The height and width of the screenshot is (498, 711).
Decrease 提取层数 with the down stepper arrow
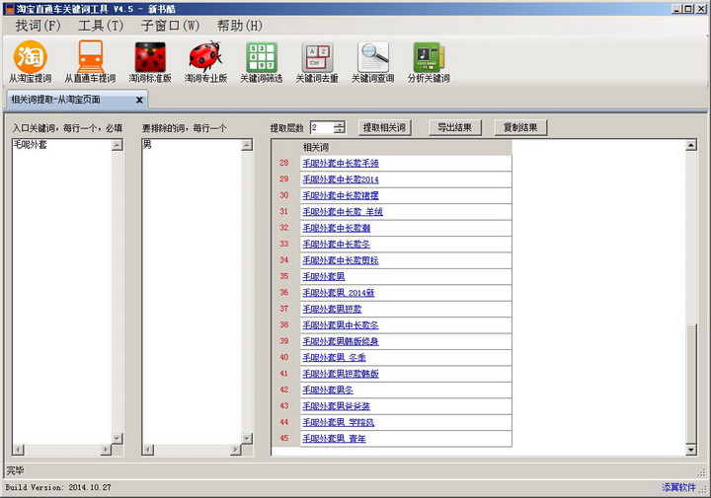point(339,131)
